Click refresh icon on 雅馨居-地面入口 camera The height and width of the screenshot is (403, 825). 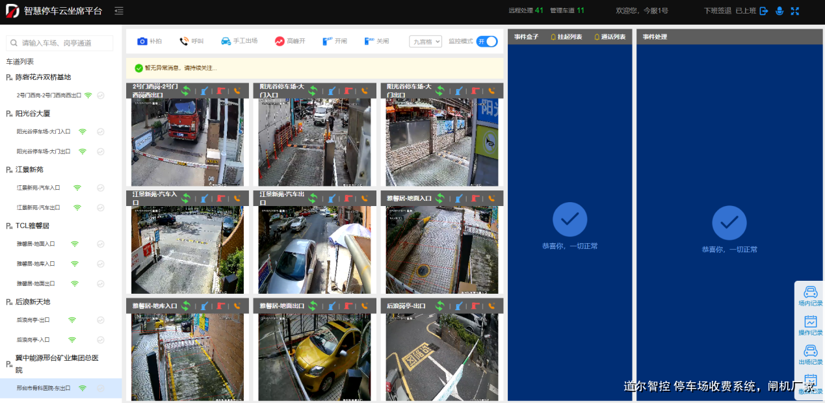tap(440, 198)
